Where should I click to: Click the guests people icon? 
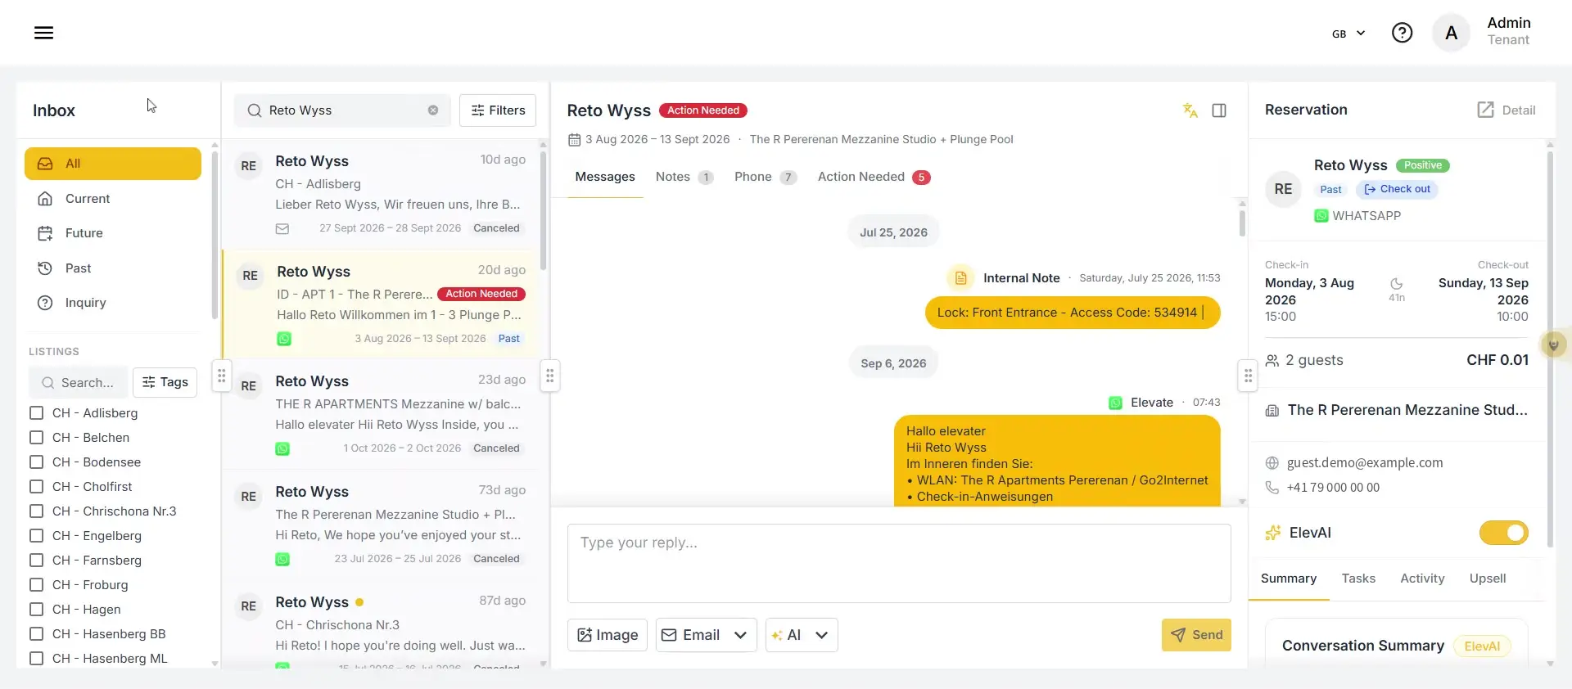[1272, 360]
